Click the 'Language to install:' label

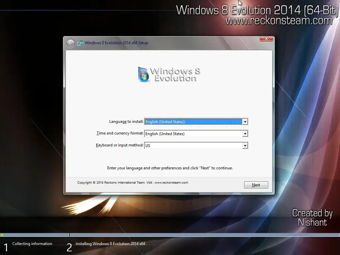click(126, 122)
